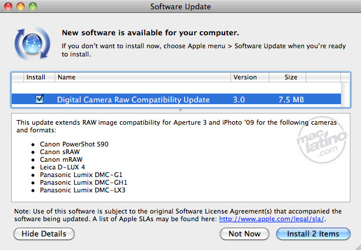This screenshot has width=361, height=250.
Task: Click the split-pane divider handle below the list
Action: (x=180, y=110)
